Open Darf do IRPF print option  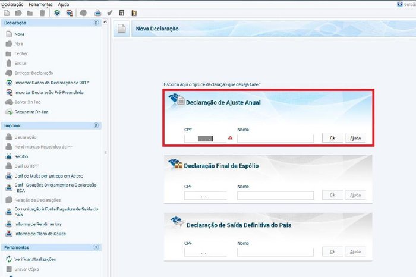(27, 166)
